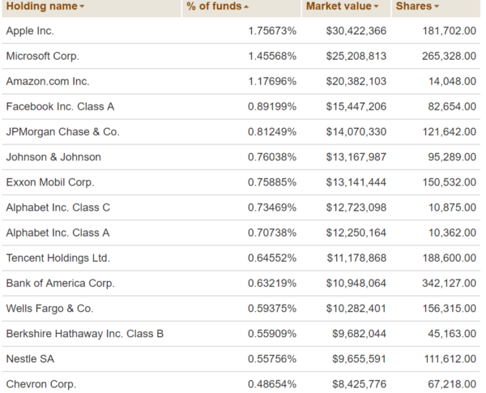The height and width of the screenshot is (393, 486).
Task: Click the $13,167,987 market value
Action: click(x=356, y=157)
